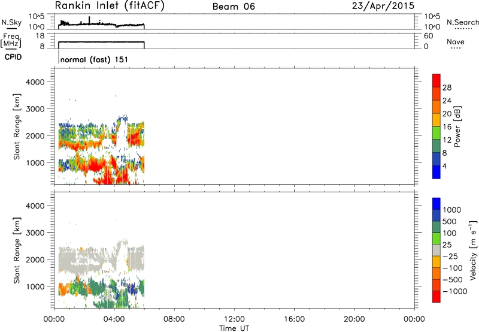Click the 60 tick on Nave axis
Screen dimensions: 479x332
(x=428, y=36)
